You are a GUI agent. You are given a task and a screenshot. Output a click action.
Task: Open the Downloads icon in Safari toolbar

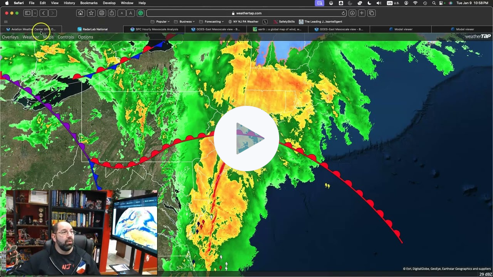tap(352, 13)
